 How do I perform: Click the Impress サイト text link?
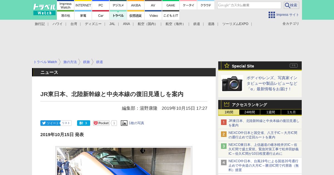(x=288, y=15)
